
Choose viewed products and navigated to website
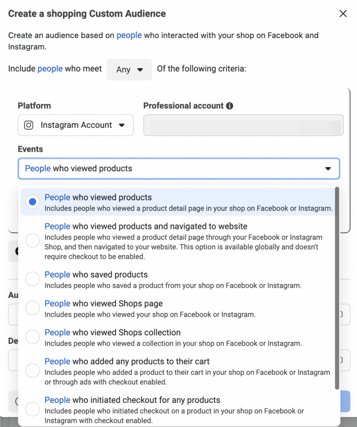[32, 241]
